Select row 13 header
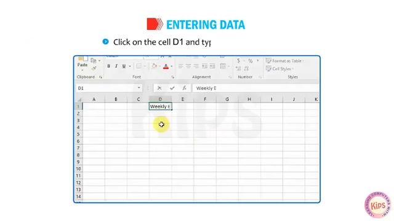Viewport: 394px width, 221px height. tap(78, 190)
